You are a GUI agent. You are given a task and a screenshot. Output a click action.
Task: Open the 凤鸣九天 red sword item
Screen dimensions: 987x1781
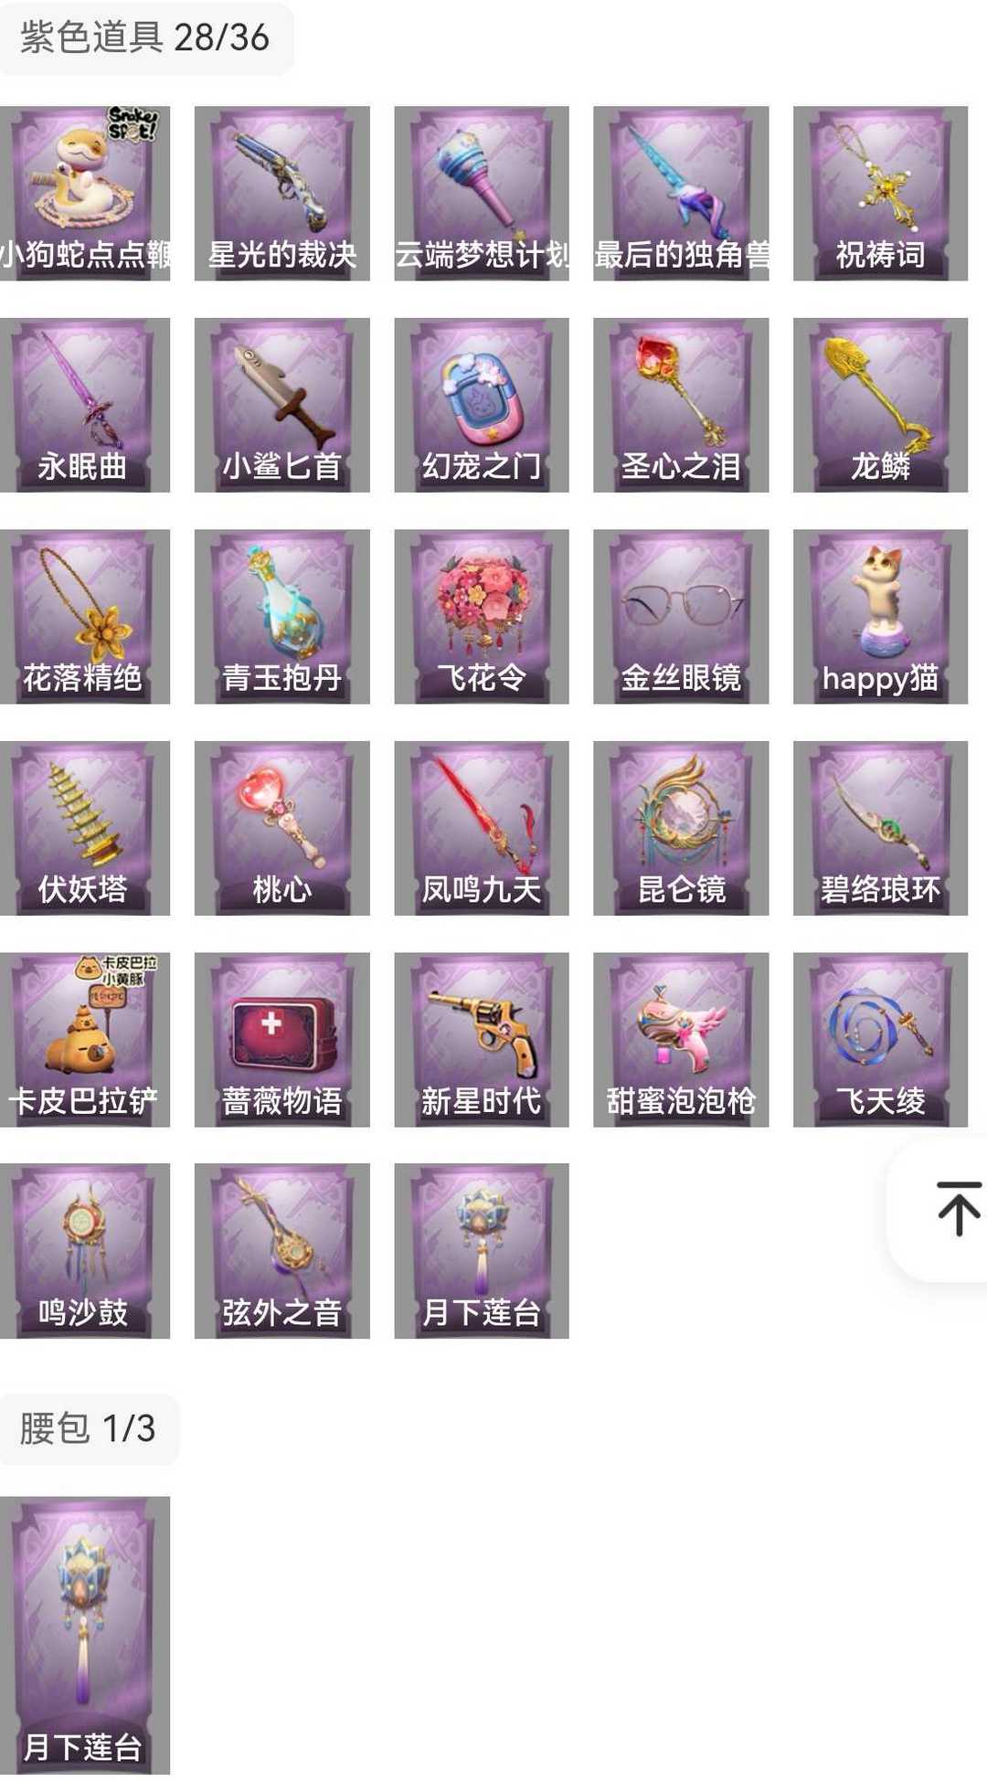click(482, 828)
